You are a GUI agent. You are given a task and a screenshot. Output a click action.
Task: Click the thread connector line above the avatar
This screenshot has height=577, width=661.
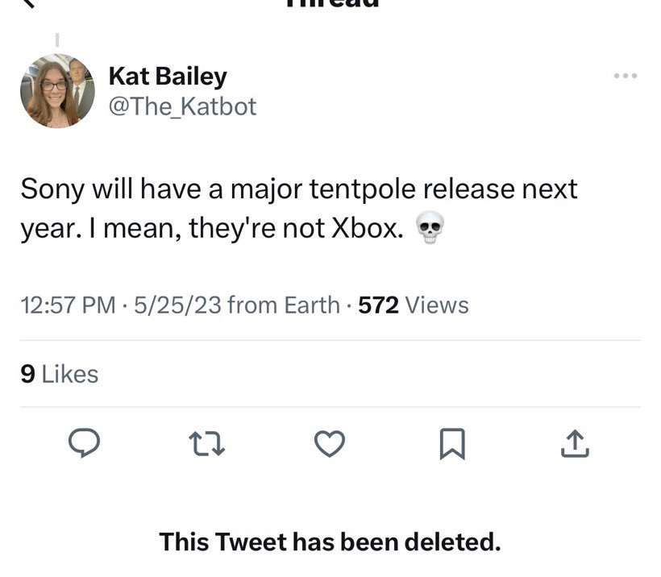57,39
